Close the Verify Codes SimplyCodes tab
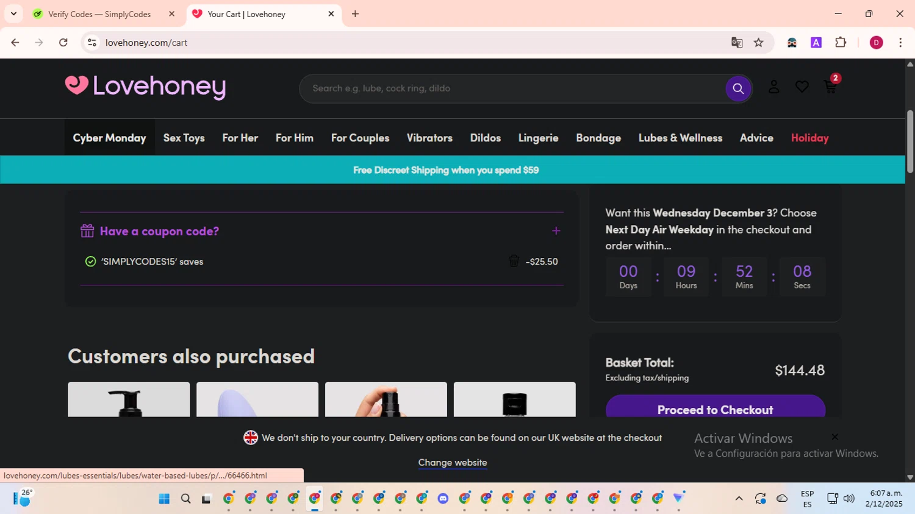Screen dimensions: 915x514 pyautogui.click(x=172, y=13)
